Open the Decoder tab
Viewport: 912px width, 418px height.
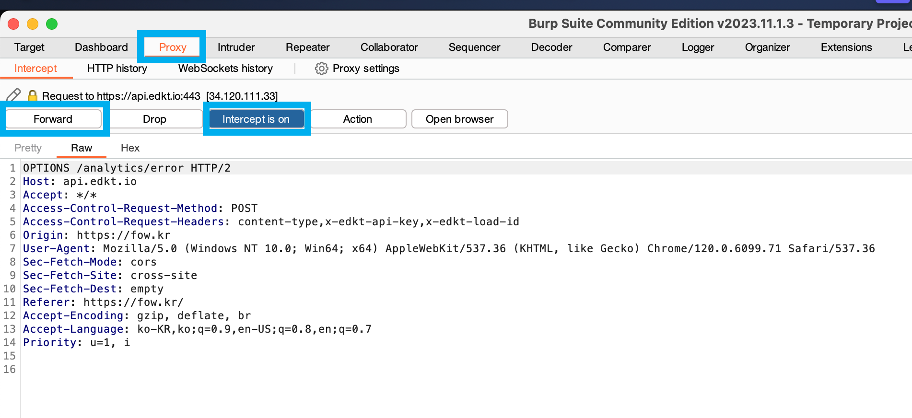pyautogui.click(x=551, y=47)
